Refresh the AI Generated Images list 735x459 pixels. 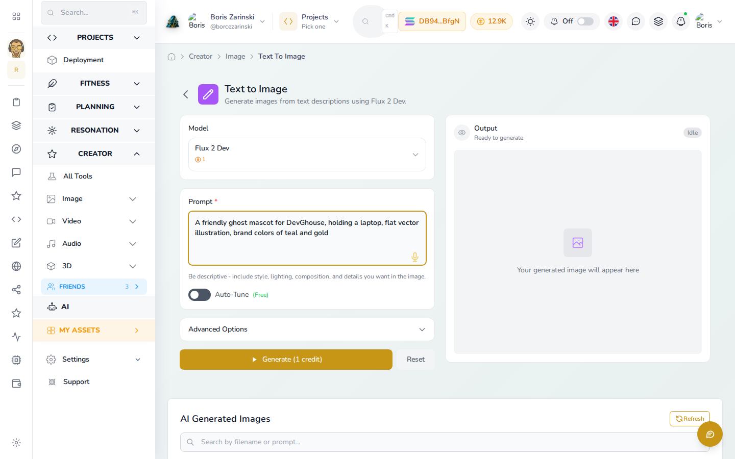[x=690, y=419]
